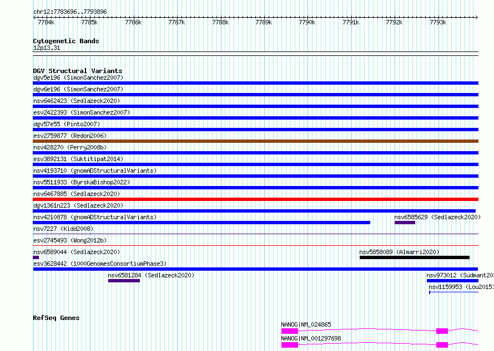This screenshot has width=494, height=351.
Task: Click the NANOG|NM_001297698 gene label
Action: point(311,338)
